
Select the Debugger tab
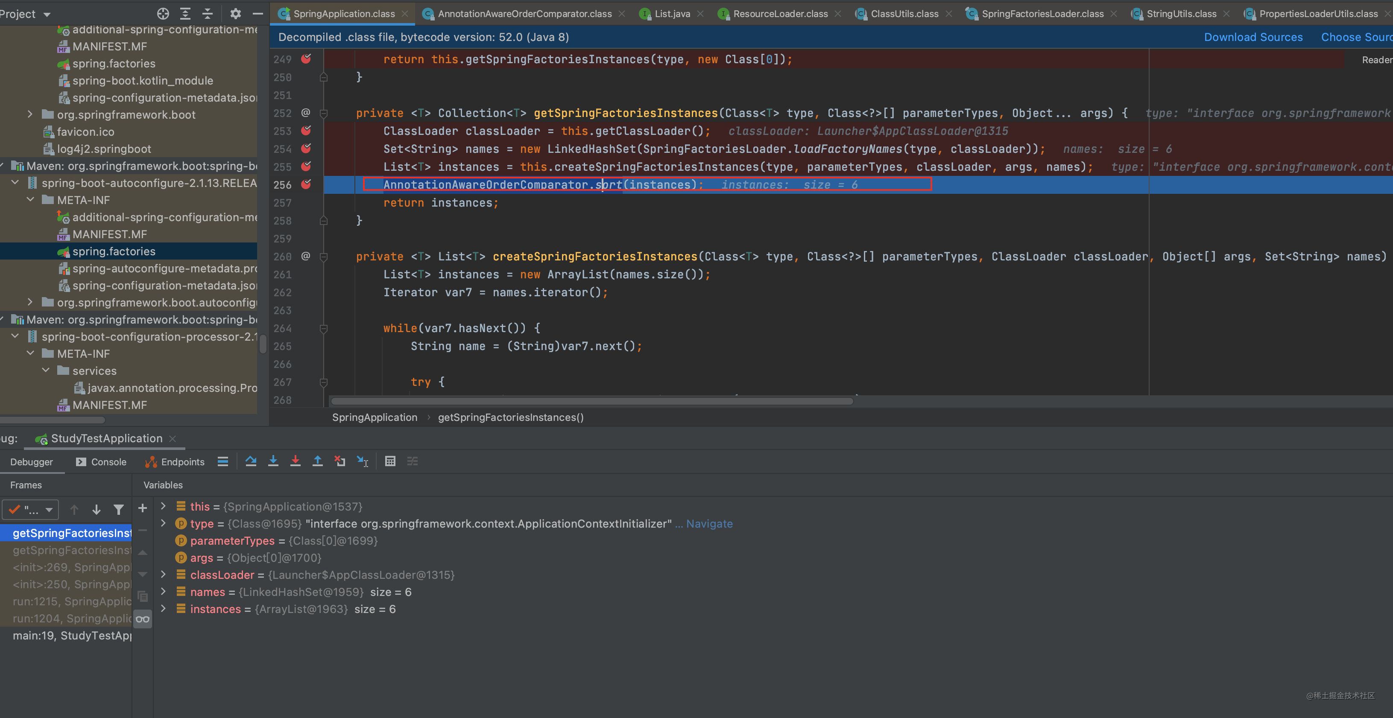point(31,462)
